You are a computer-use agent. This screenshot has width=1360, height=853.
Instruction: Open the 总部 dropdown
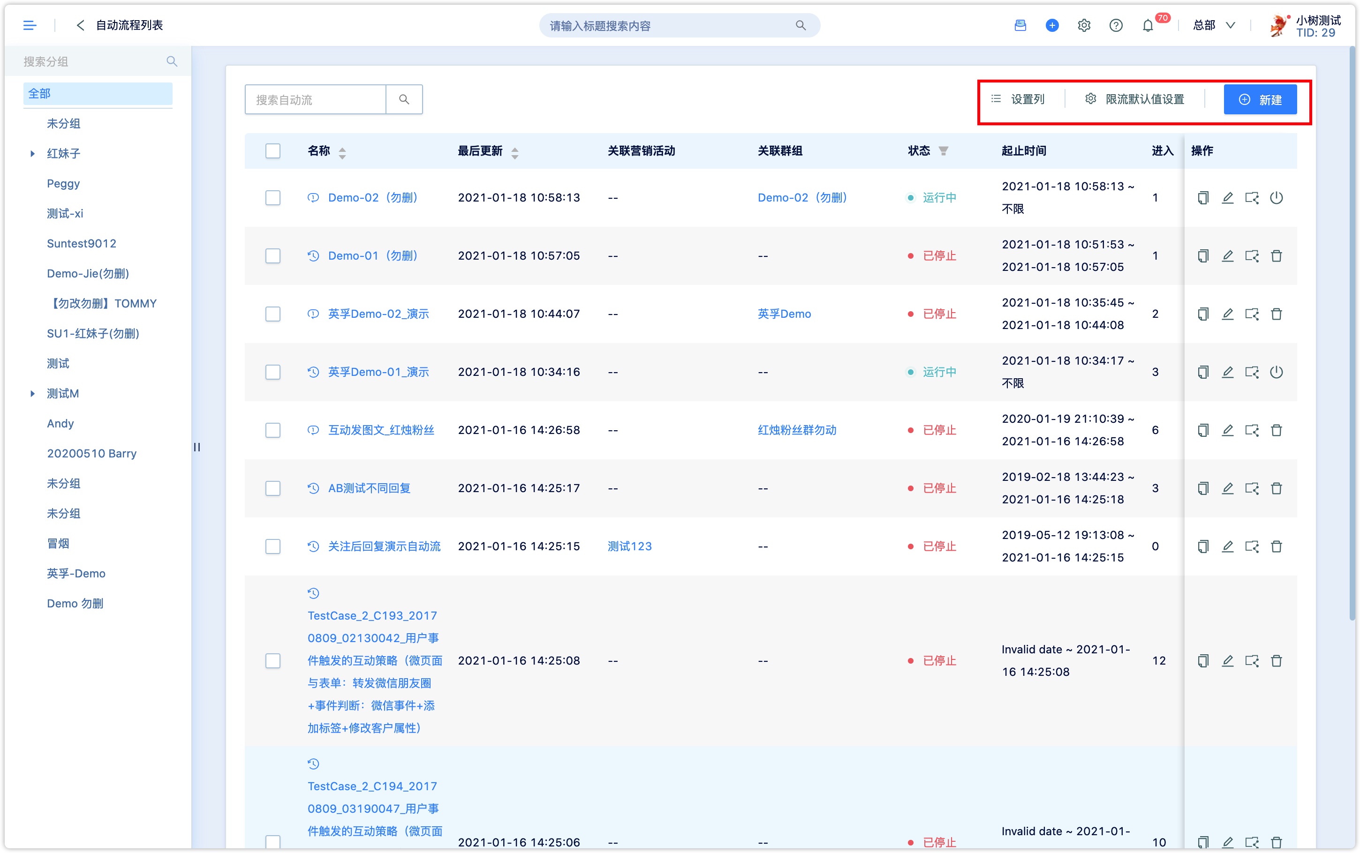tap(1215, 25)
